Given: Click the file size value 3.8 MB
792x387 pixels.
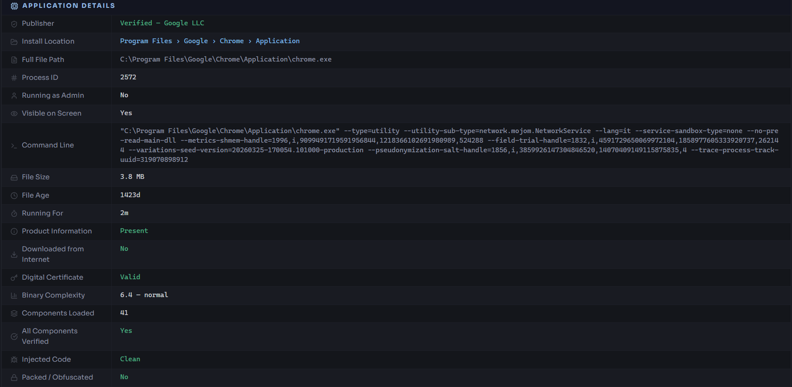Looking at the screenshot, I should [x=132, y=177].
